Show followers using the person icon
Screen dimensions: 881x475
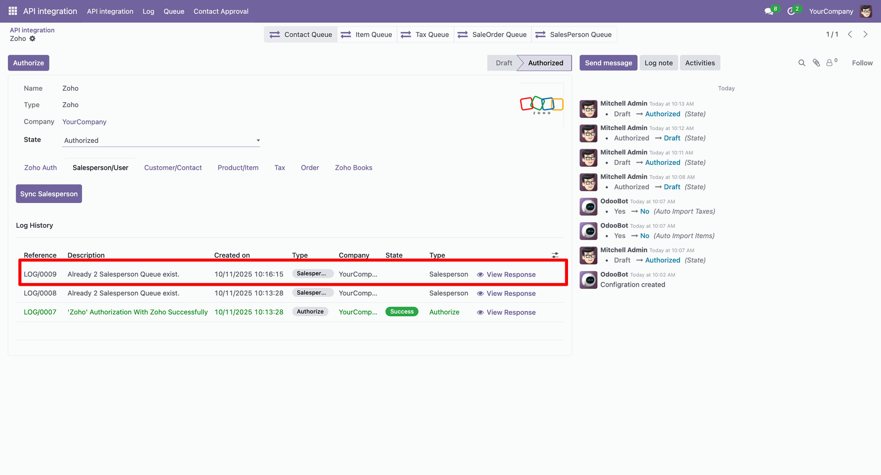click(831, 62)
